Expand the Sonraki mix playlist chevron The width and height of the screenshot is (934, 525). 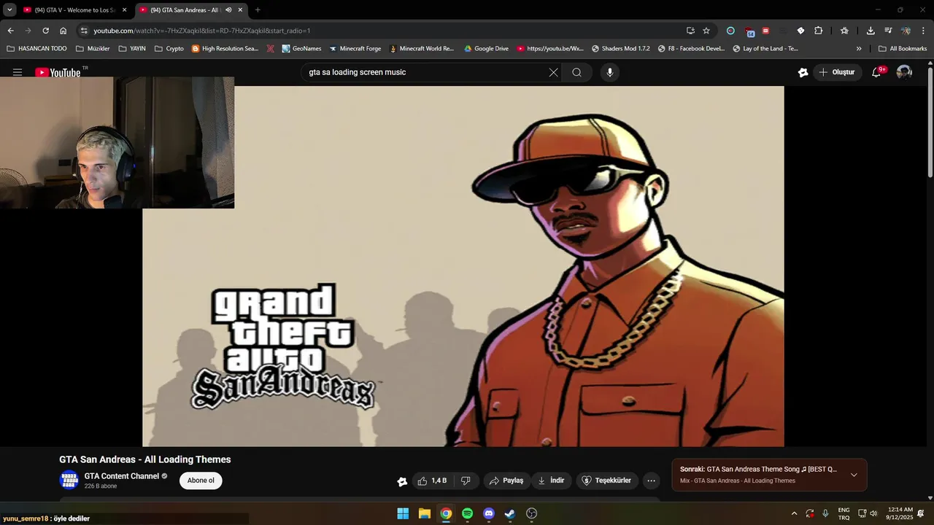[854, 475]
